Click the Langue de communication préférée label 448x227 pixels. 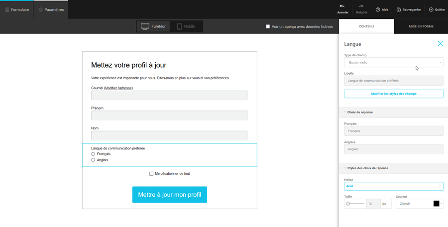coord(118,148)
